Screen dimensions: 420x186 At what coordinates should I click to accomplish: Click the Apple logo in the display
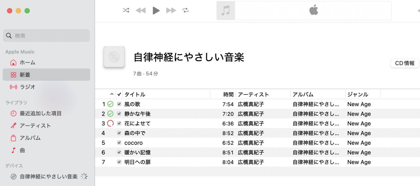pos(314,10)
